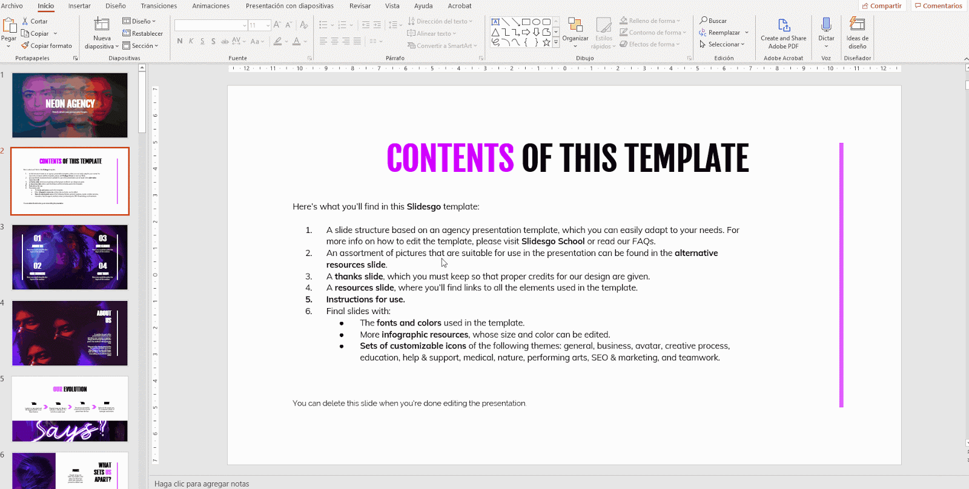
Task: Toggle bold (N) formatting
Action: pos(180,41)
